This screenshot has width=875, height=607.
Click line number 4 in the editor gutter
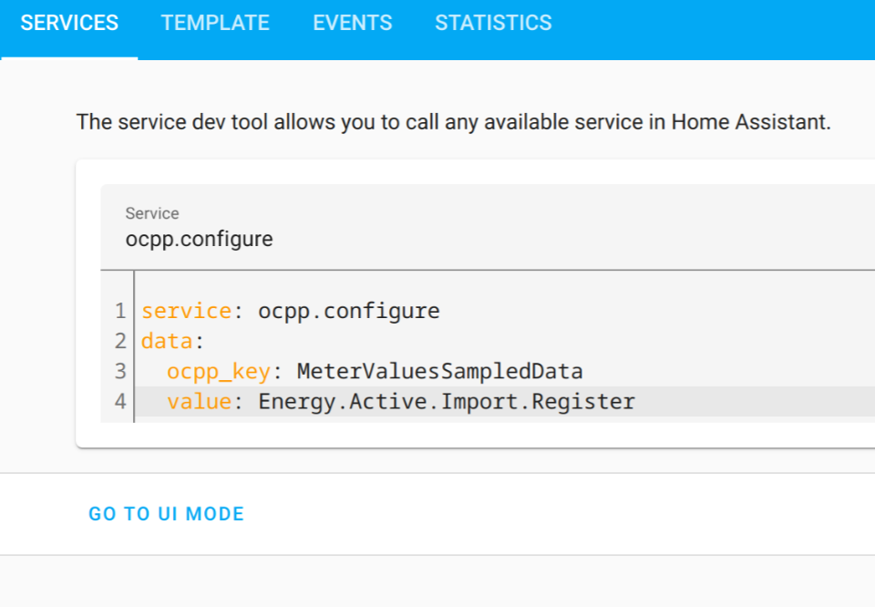[x=120, y=401]
